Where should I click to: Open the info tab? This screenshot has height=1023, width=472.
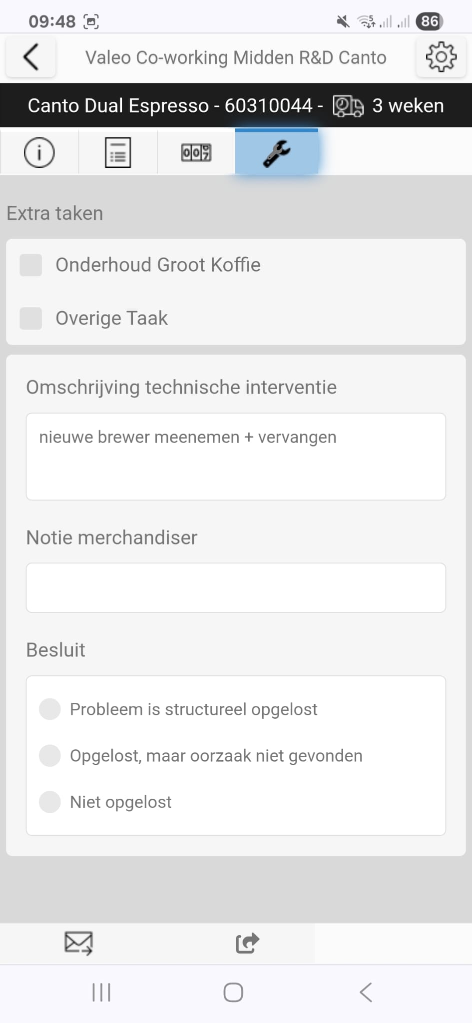(39, 152)
